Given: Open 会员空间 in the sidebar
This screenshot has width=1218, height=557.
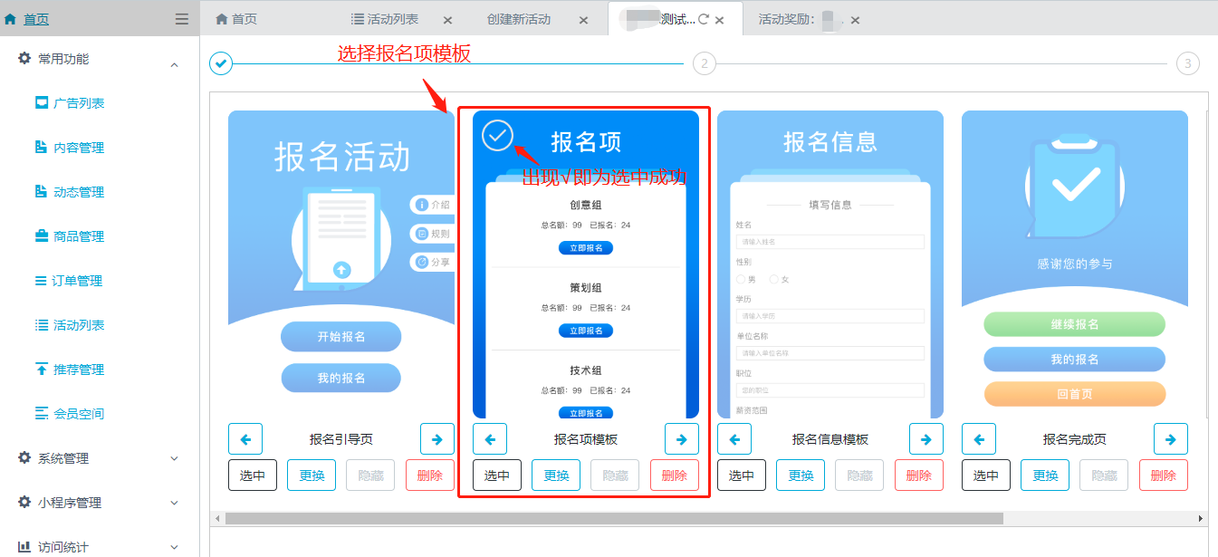Looking at the screenshot, I should [78, 414].
